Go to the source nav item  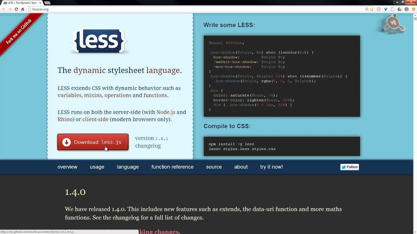pos(214,167)
